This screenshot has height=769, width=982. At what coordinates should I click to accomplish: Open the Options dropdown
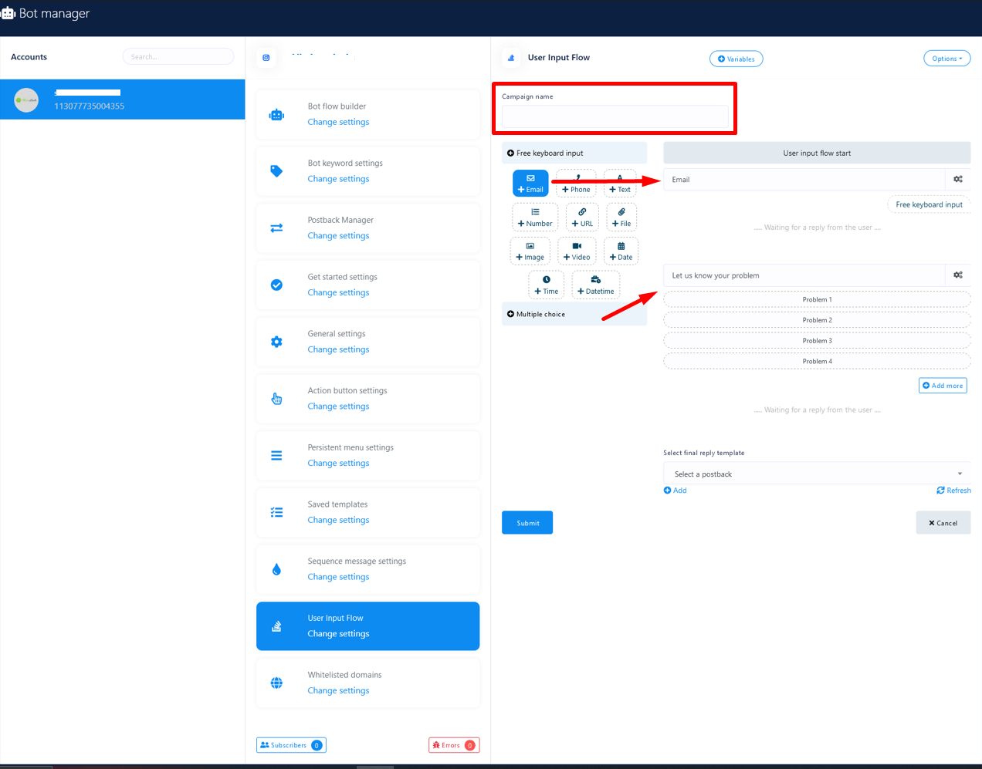[946, 59]
